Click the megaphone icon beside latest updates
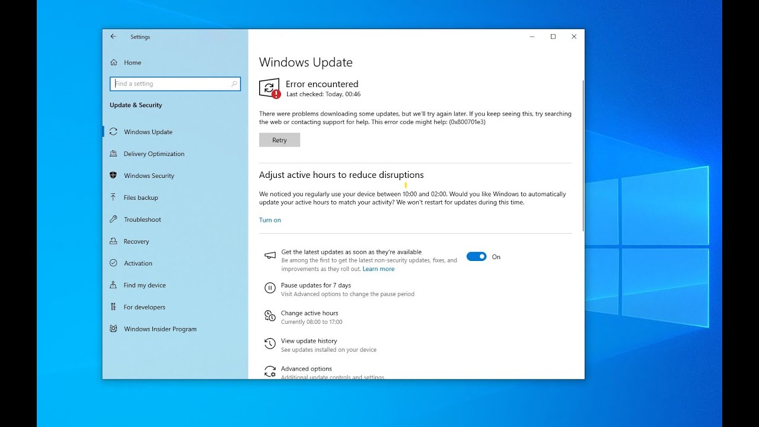The width and height of the screenshot is (759, 427). (270, 256)
